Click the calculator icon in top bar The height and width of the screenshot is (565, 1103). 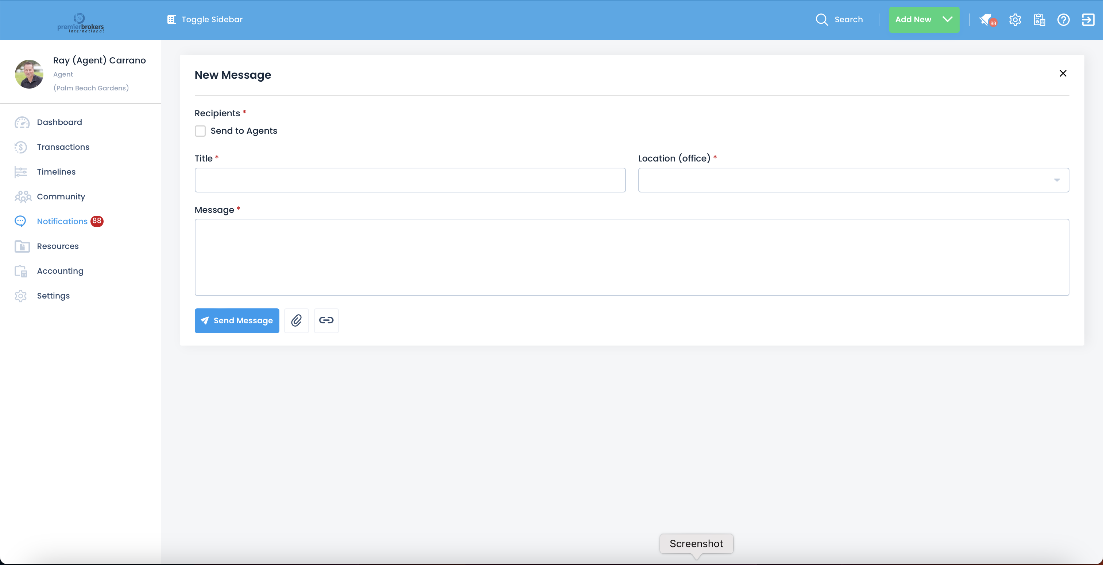[1039, 20]
